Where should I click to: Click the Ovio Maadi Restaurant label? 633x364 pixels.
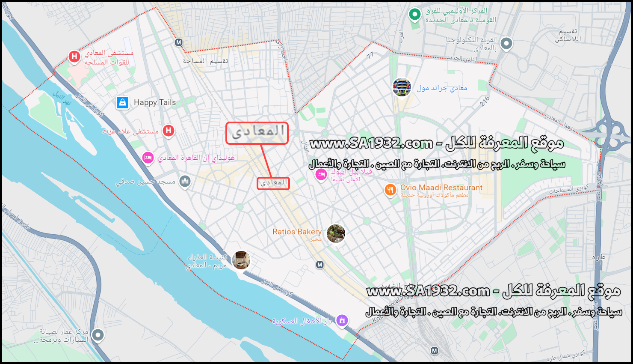pyautogui.click(x=441, y=188)
